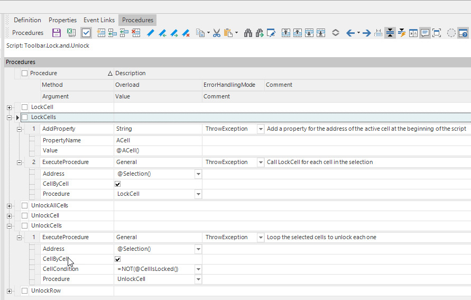
Task: Click the Copy toolbar icon
Action: coord(200,33)
